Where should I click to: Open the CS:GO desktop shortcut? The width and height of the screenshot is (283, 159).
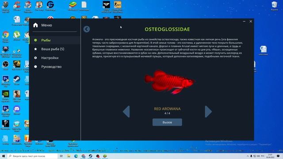point(118,7)
